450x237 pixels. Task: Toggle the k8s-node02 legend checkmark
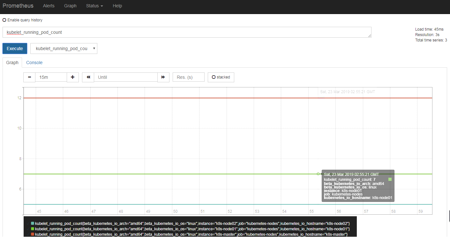(28, 223)
